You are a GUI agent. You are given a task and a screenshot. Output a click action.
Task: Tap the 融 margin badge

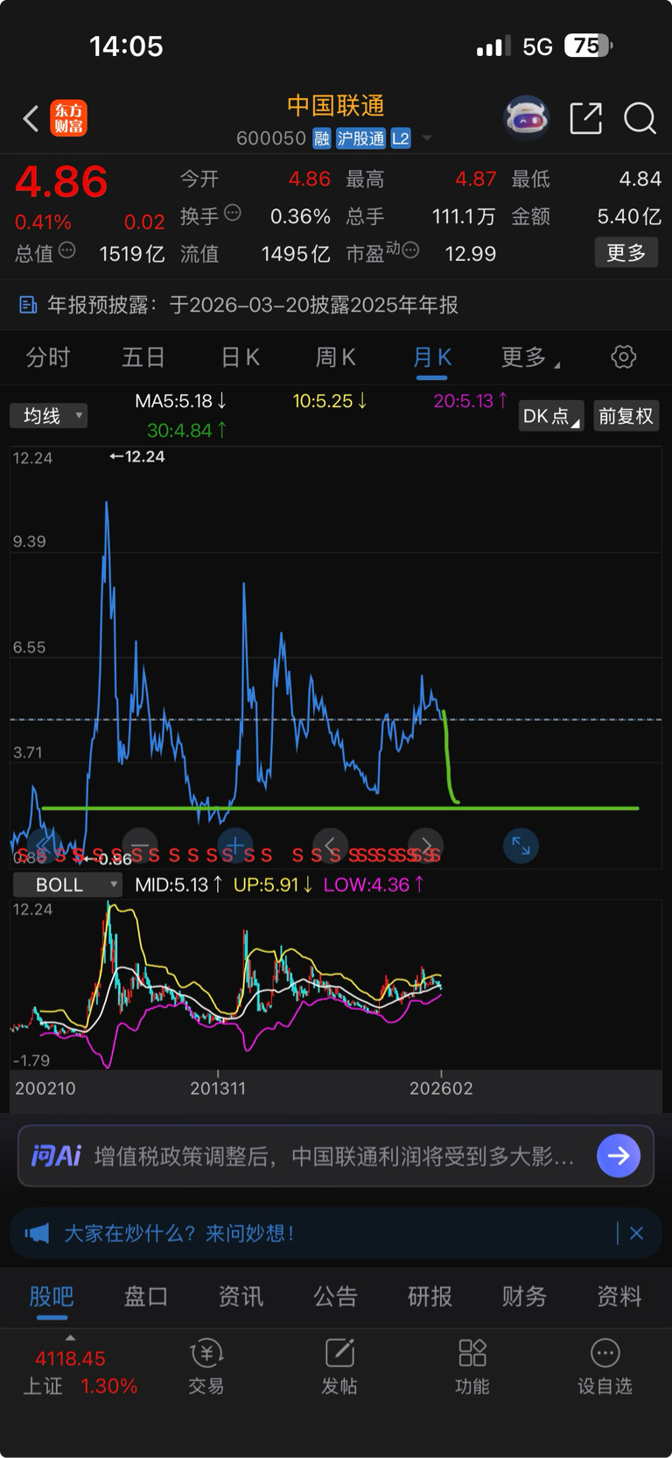[322, 138]
